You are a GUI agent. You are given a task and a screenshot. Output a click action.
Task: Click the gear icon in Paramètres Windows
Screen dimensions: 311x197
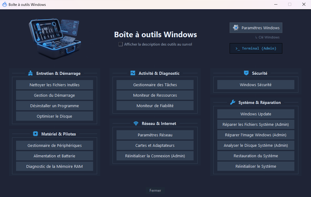point(236,28)
